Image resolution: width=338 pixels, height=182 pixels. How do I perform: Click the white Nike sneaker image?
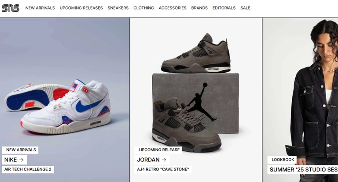click(58, 107)
